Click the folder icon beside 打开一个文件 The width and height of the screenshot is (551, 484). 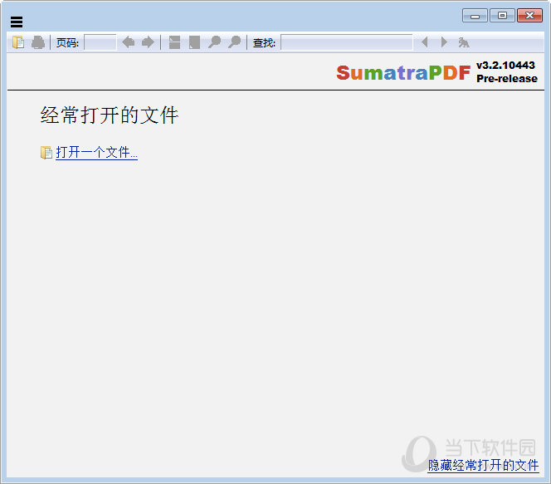click(x=46, y=153)
